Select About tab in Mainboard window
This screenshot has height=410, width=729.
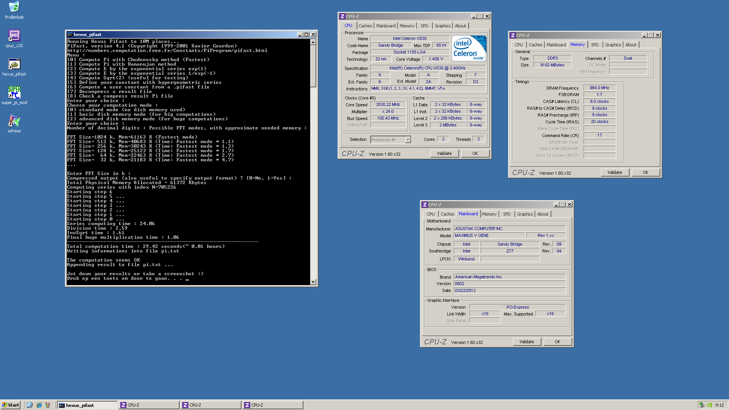(x=543, y=214)
